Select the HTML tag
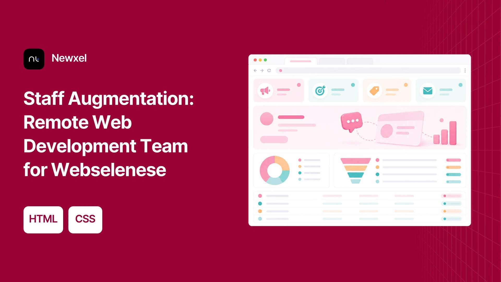The height and width of the screenshot is (282, 501). click(43, 220)
